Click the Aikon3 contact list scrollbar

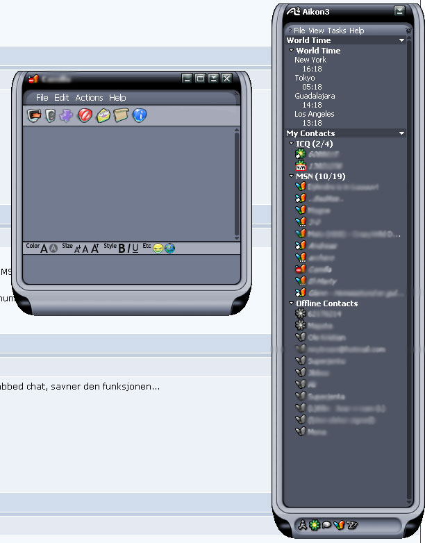coord(409,271)
